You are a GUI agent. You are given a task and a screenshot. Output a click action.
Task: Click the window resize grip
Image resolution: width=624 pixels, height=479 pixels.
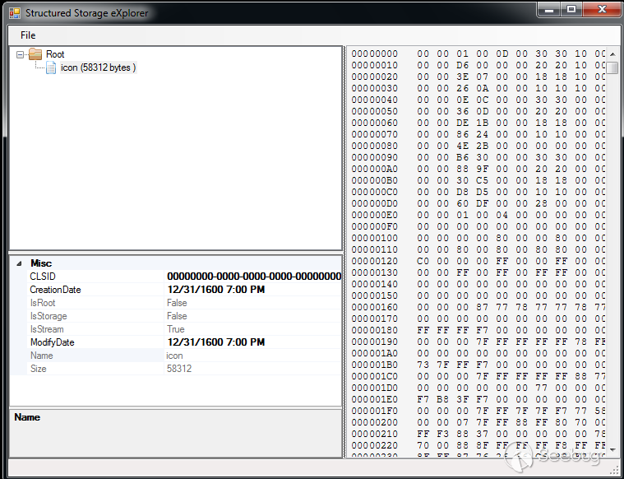pyautogui.click(x=613, y=470)
